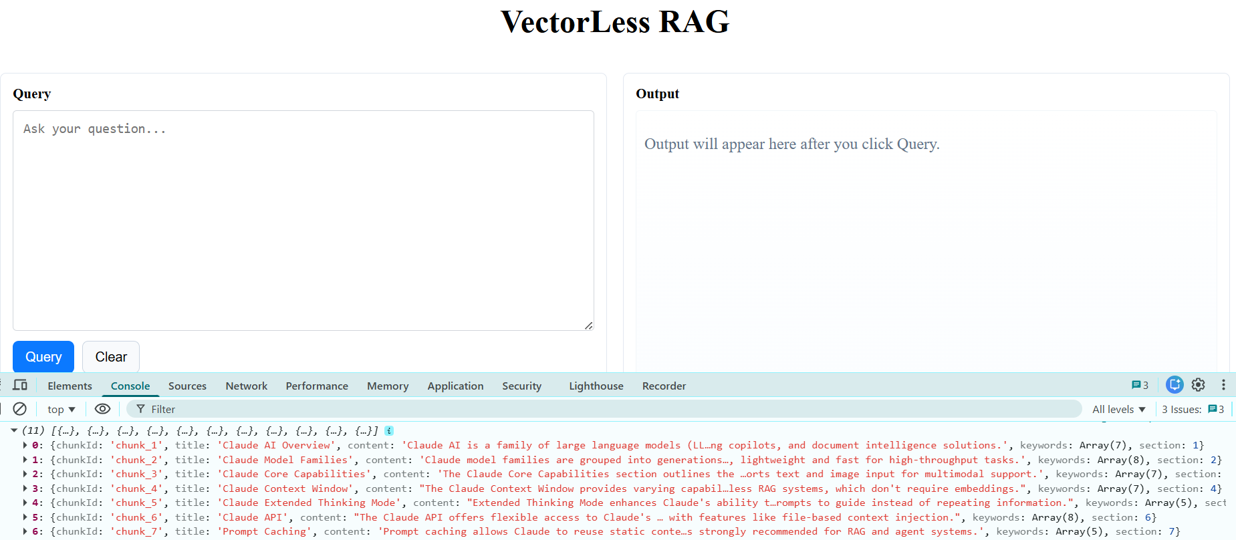This screenshot has width=1236, height=540.
Task: Expand array item 6 with chunk_7
Action: [x=25, y=531]
